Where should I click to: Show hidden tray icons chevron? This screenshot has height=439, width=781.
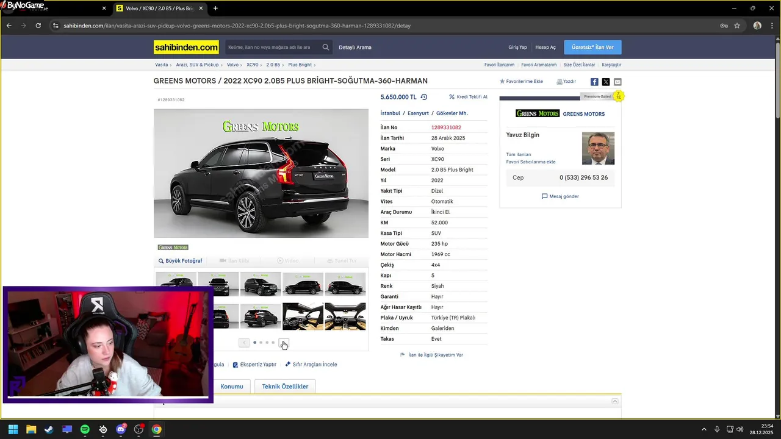pos(704,429)
